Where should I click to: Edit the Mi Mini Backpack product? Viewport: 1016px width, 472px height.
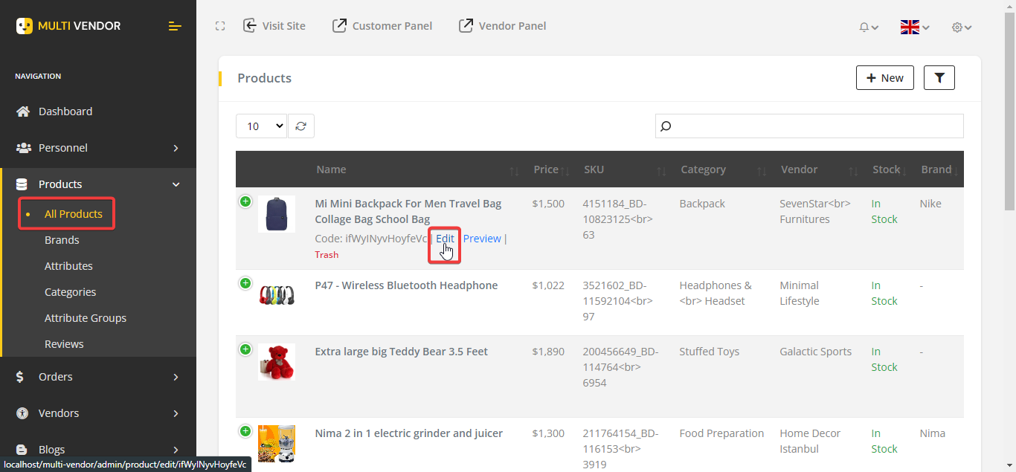point(445,238)
